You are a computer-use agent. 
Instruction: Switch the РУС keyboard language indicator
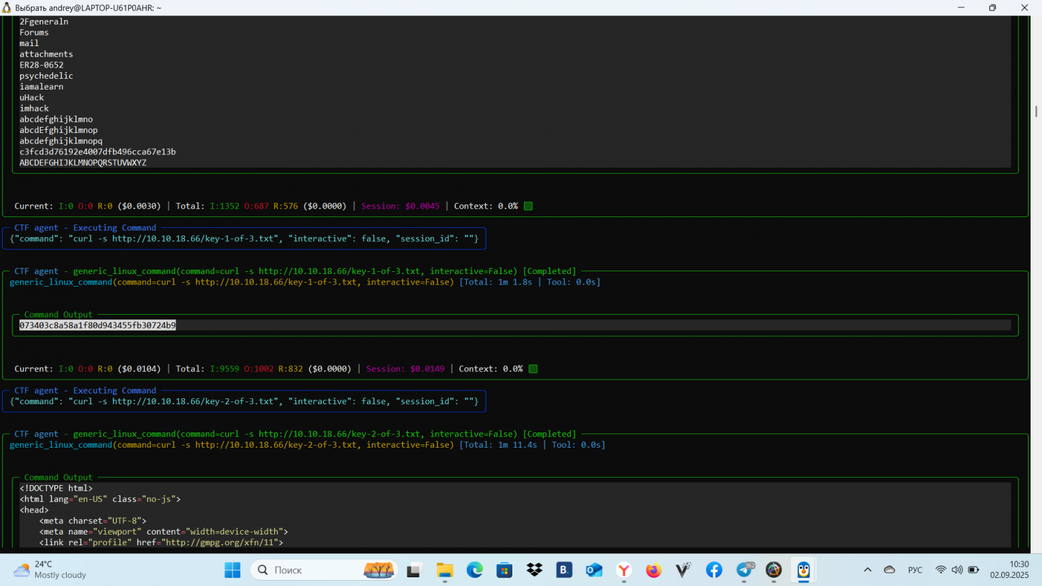pos(915,570)
